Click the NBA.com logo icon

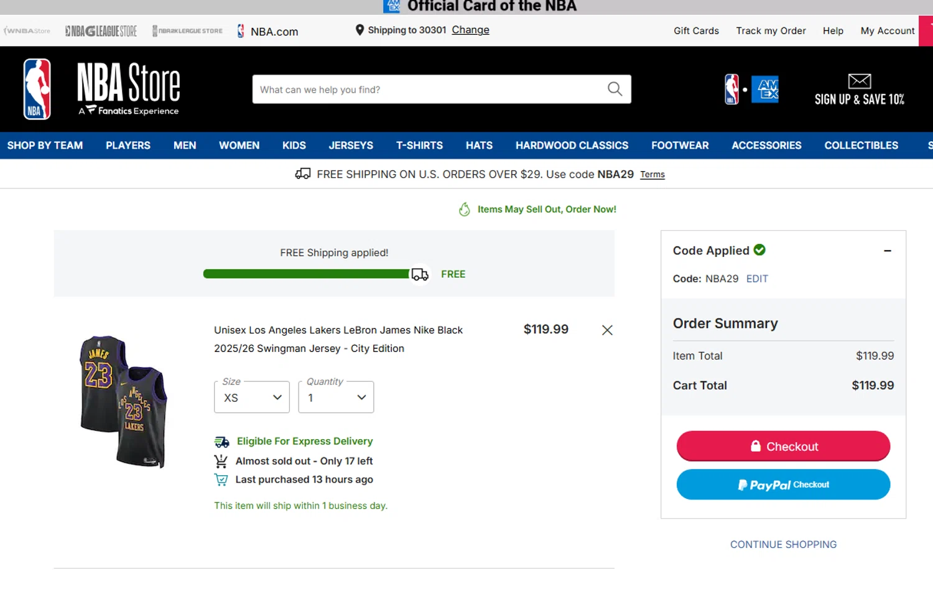coord(241,30)
